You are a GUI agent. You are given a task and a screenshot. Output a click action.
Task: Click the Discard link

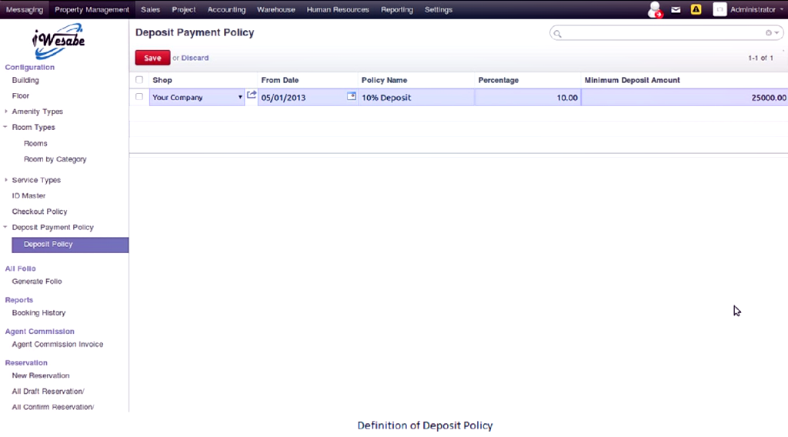(x=195, y=58)
